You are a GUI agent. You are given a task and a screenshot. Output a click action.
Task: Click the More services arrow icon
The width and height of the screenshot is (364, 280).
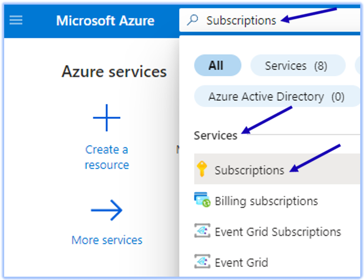pyautogui.click(x=107, y=210)
